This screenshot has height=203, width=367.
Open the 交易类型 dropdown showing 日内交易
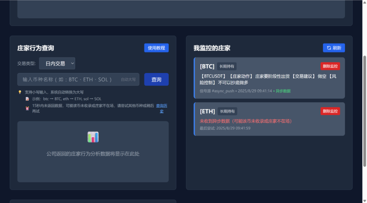[x=57, y=63]
